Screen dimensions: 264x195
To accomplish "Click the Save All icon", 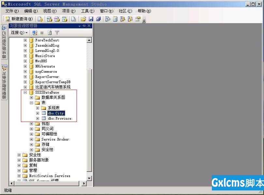I will (x=98, y=19).
